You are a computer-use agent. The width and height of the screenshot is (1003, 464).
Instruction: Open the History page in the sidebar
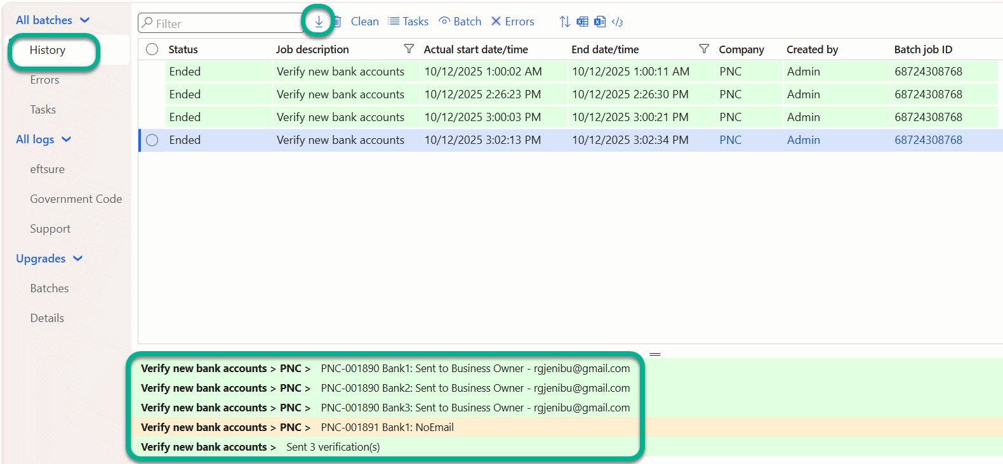coord(48,50)
